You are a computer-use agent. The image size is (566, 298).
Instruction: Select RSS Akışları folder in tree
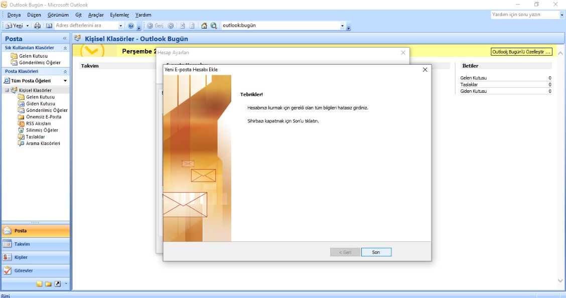tap(38, 123)
